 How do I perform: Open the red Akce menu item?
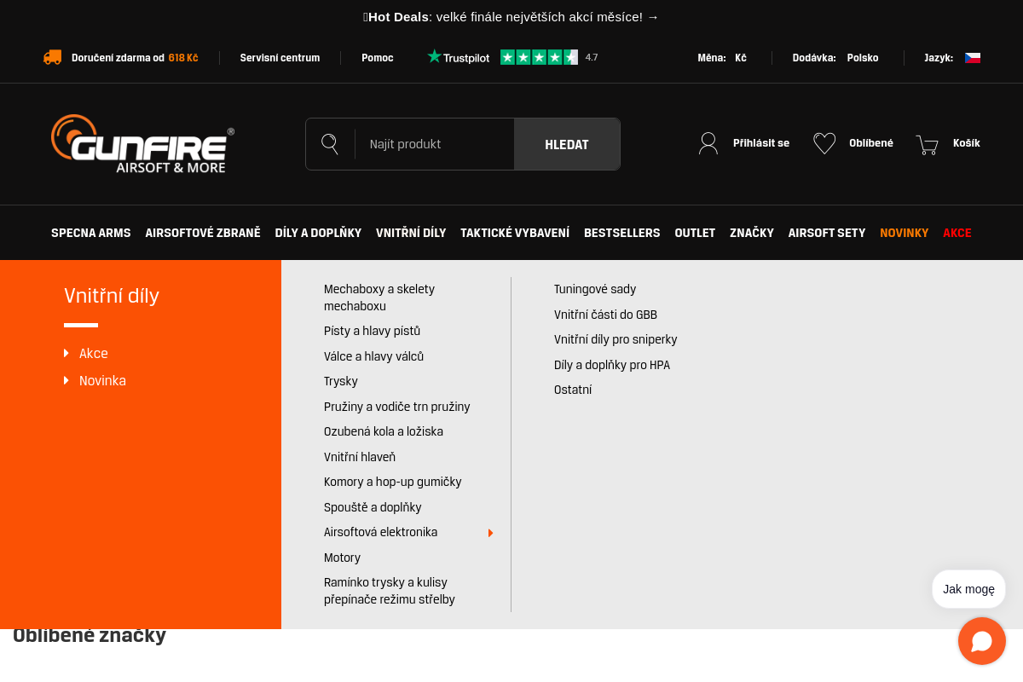tap(957, 233)
